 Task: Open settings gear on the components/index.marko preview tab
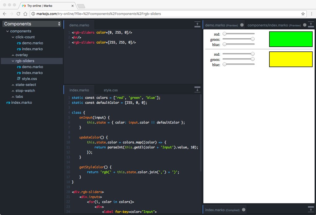(x=305, y=25)
